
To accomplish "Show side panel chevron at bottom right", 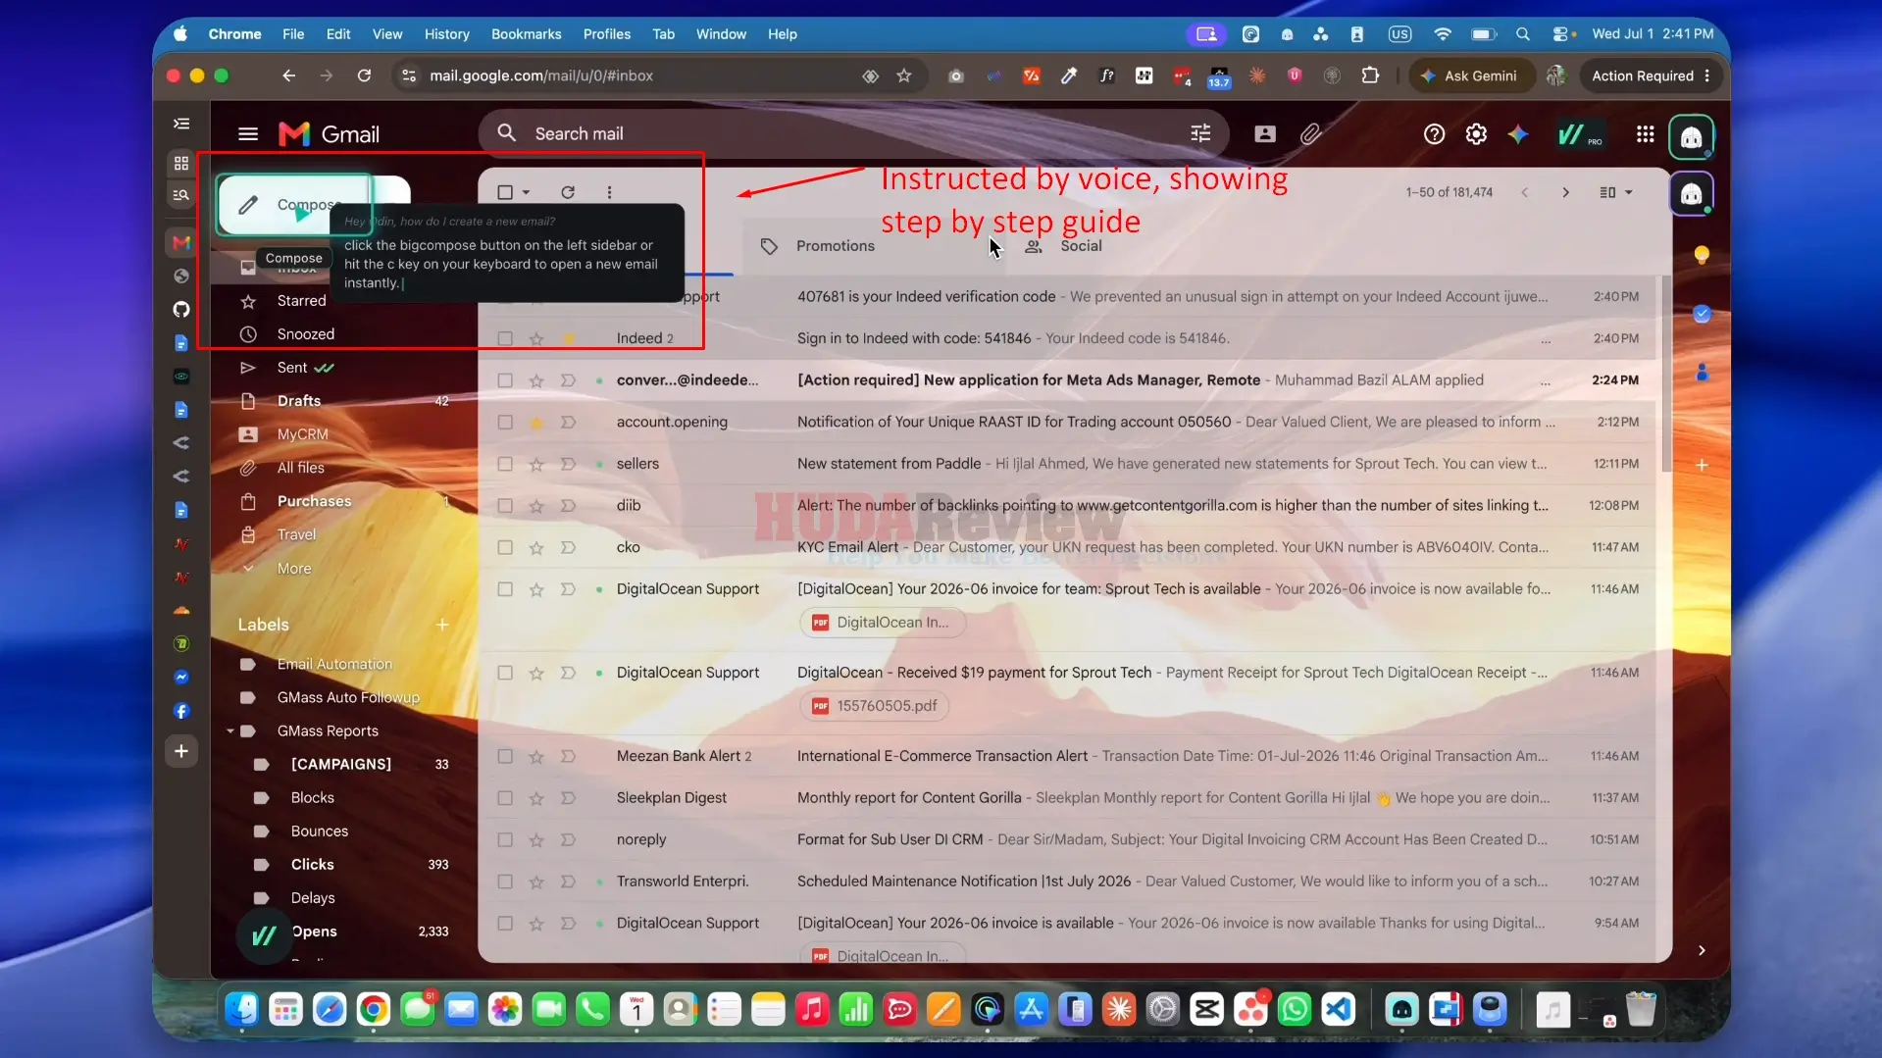I will tap(1702, 951).
